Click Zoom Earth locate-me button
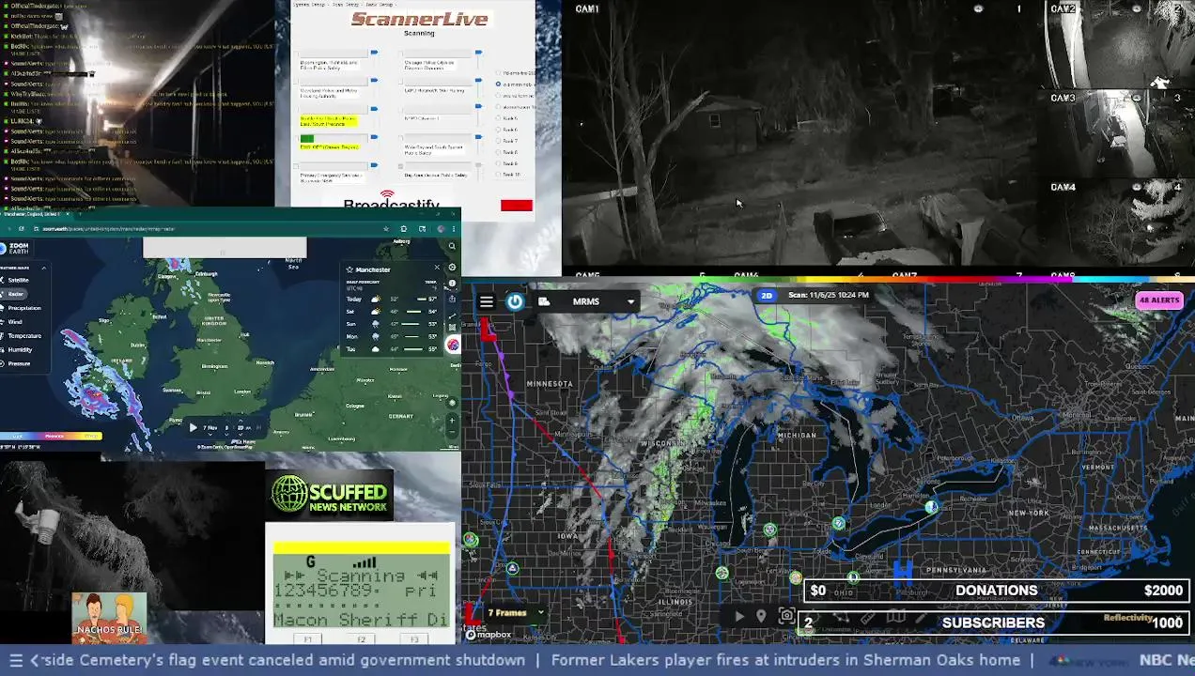 point(452,402)
